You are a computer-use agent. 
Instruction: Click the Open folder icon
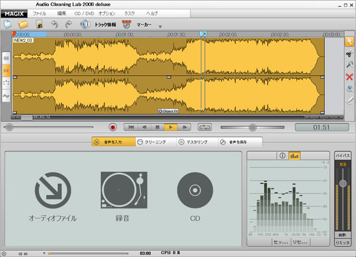tap(23, 24)
